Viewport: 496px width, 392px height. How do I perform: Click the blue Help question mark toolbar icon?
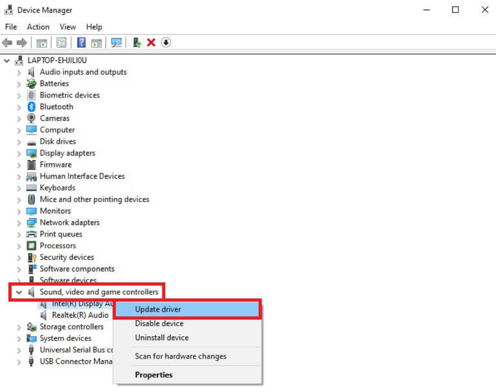[x=81, y=43]
